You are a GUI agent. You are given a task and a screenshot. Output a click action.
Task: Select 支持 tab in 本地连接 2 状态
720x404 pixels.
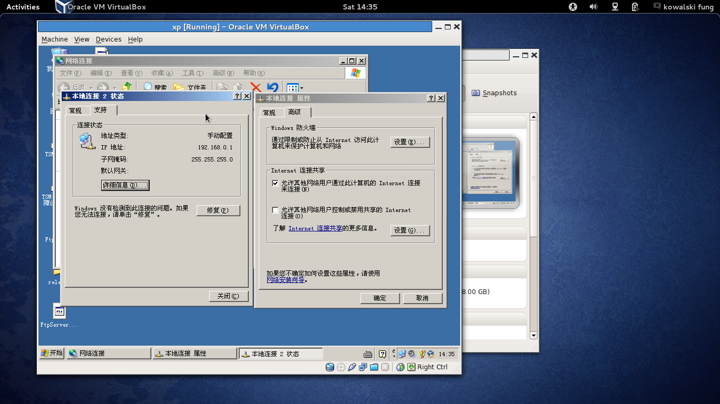[x=103, y=109]
